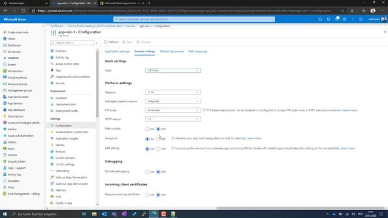Click Dashboard breadcrumb link
388x218 pixels.
tap(56, 26)
